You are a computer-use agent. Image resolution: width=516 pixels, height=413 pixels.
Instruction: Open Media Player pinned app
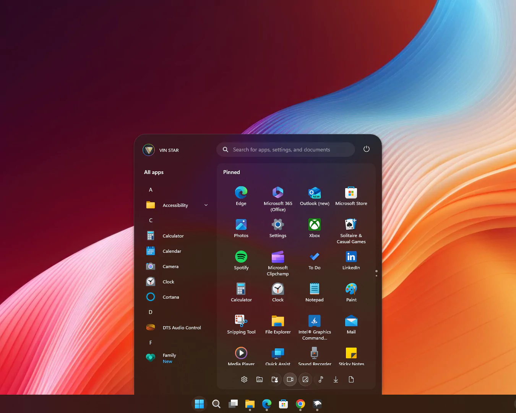pyautogui.click(x=241, y=356)
